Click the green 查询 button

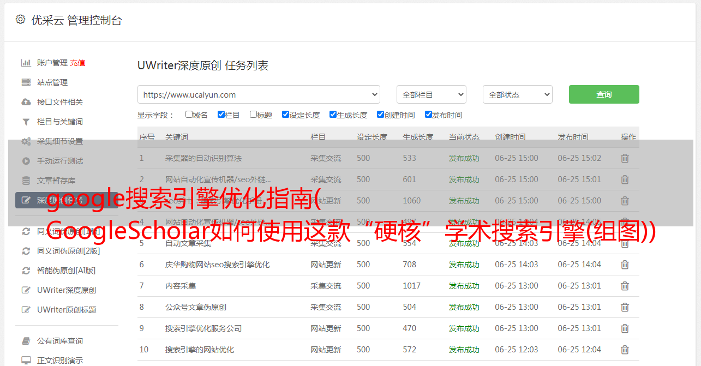(603, 94)
